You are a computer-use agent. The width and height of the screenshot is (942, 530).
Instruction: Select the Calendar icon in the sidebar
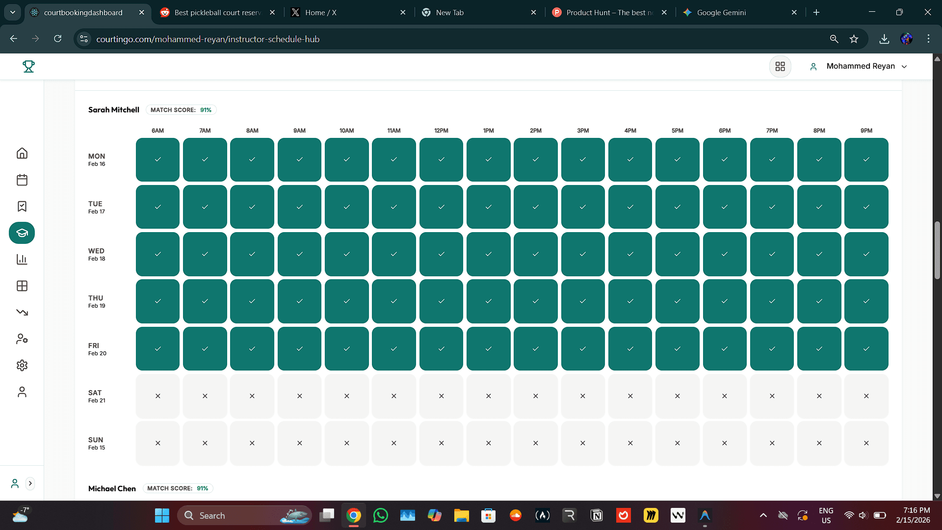coord(22,180)
